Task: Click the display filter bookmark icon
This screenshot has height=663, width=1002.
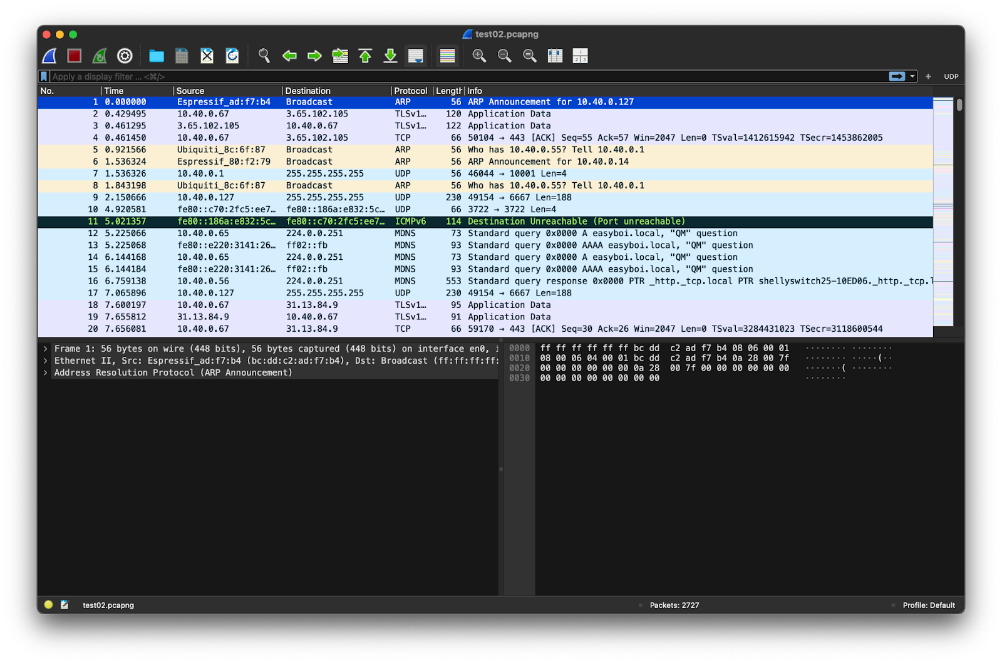Action: (44, 76)
